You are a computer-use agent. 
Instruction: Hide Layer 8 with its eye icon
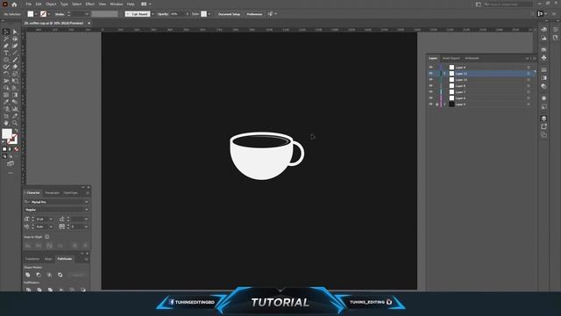430,85
